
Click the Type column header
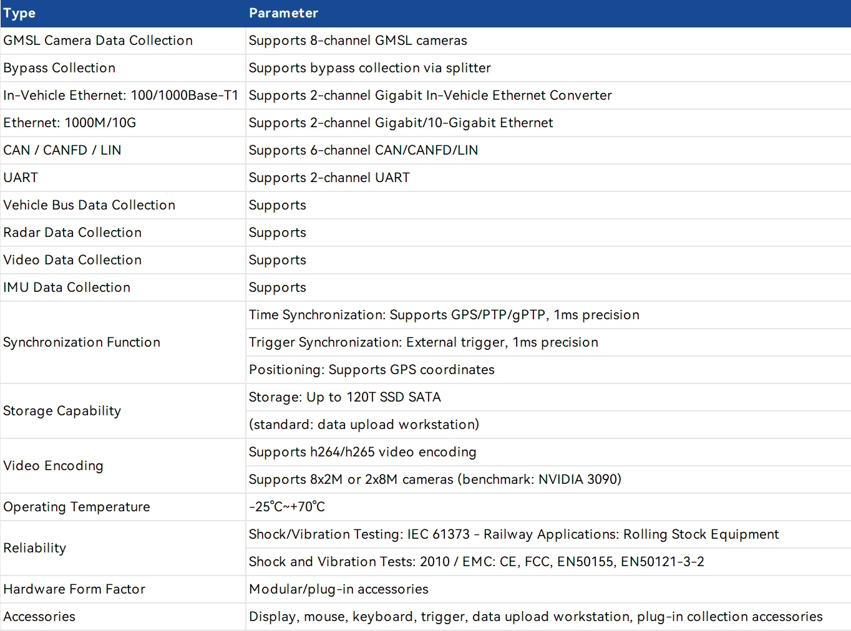click(x=19, y=13)
